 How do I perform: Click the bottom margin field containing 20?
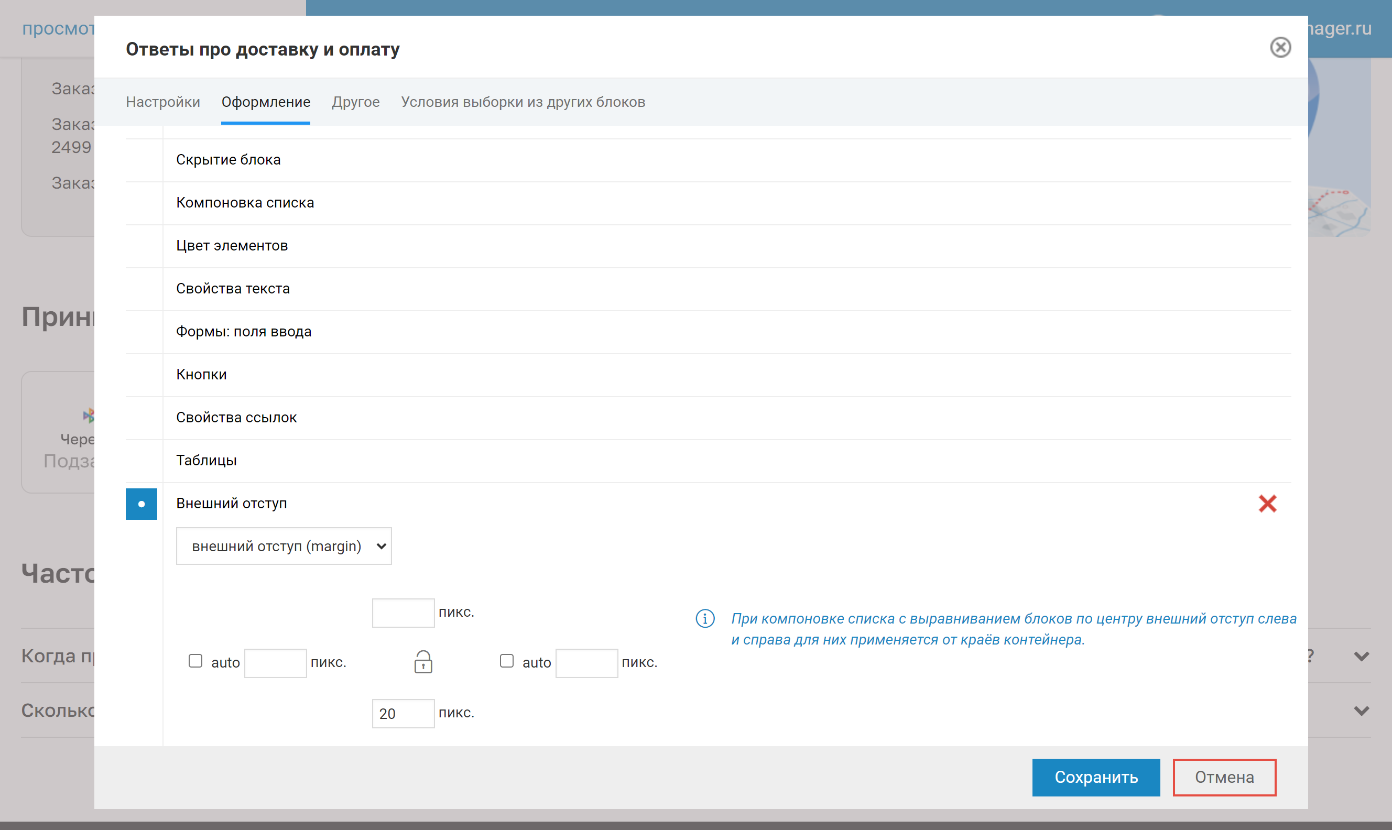403,714
